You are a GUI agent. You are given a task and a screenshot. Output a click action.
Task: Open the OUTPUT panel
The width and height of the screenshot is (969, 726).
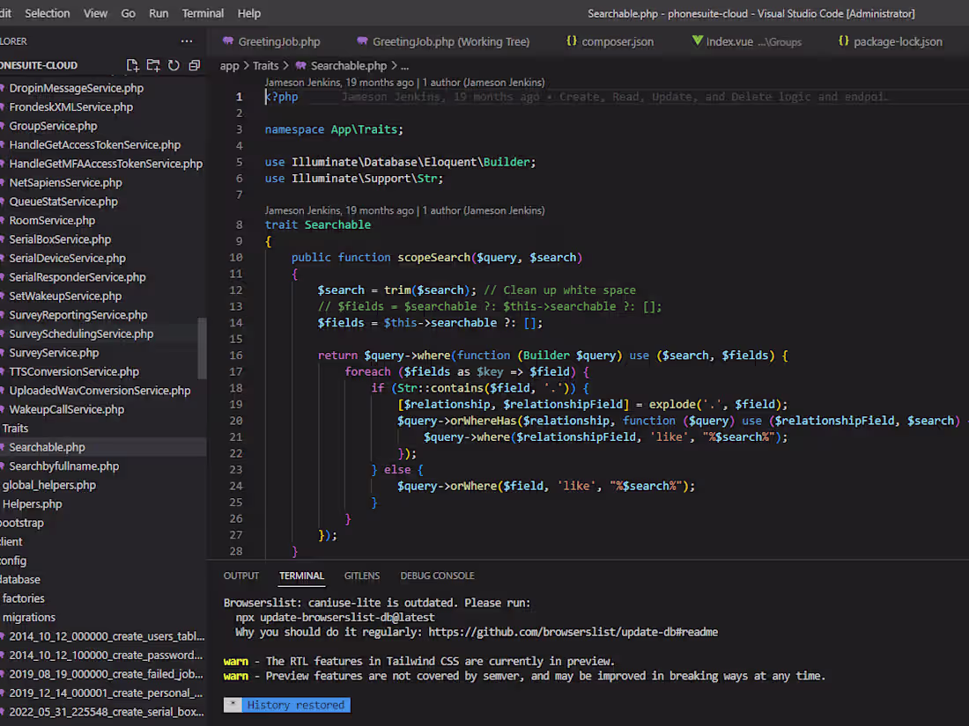(x=240, y=575)
